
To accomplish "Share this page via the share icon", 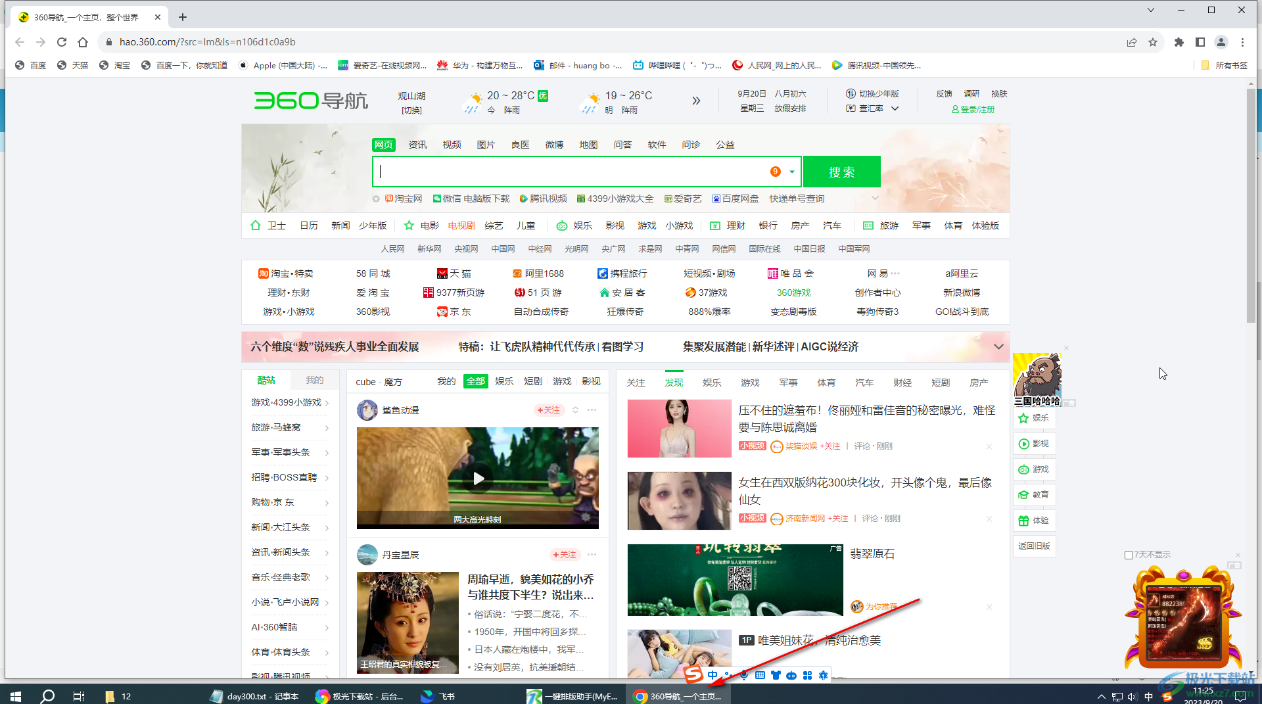I will 1132,42.
